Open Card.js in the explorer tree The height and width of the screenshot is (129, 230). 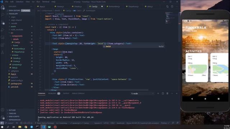[x=17, y=42]
